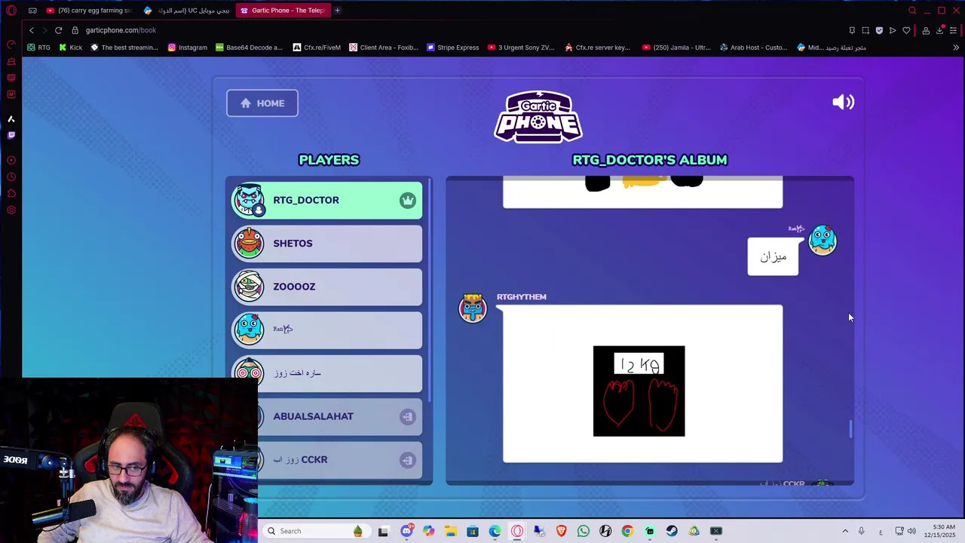Open the Stripe Express bookmark

point(452,48)
